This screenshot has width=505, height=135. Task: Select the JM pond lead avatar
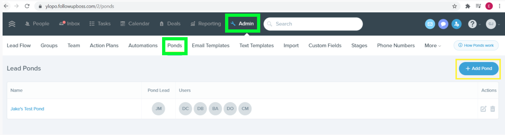[x=158, y=109]
